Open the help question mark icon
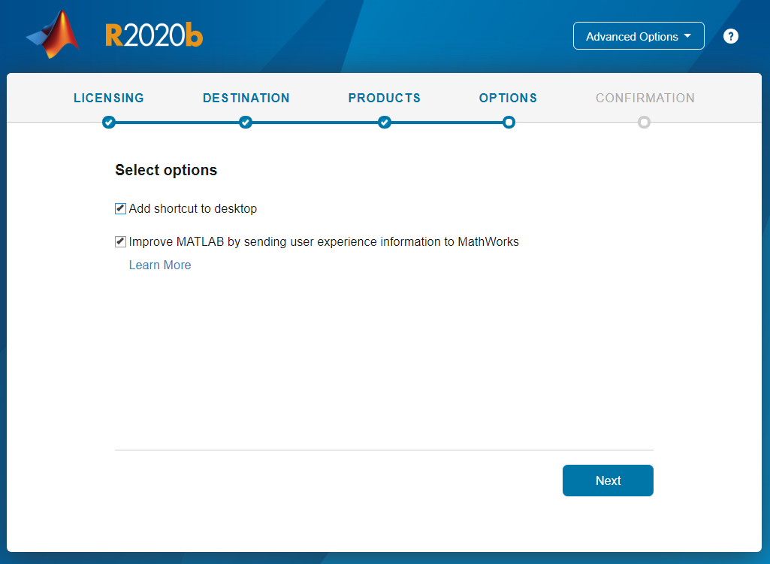 pyautogui.click(x=731, y=36)
